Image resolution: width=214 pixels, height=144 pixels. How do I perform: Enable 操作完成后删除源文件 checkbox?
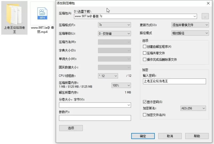[144, 59]
